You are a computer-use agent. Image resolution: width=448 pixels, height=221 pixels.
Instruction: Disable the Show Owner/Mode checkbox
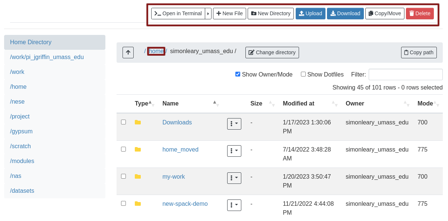(x=238, y=74)
